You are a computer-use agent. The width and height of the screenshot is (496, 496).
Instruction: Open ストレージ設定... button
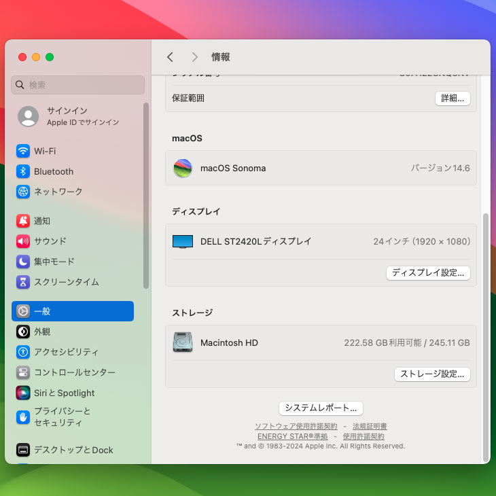click(x=432, y=374)
